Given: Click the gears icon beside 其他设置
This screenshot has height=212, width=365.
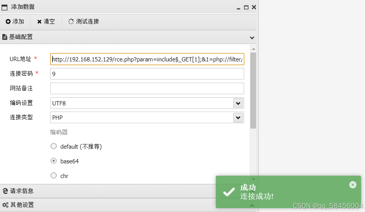Looking at the screenshot, I should tap(5, 205).
